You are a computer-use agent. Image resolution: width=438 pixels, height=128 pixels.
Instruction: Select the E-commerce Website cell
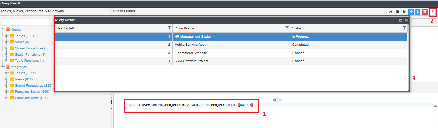[231, 53]
